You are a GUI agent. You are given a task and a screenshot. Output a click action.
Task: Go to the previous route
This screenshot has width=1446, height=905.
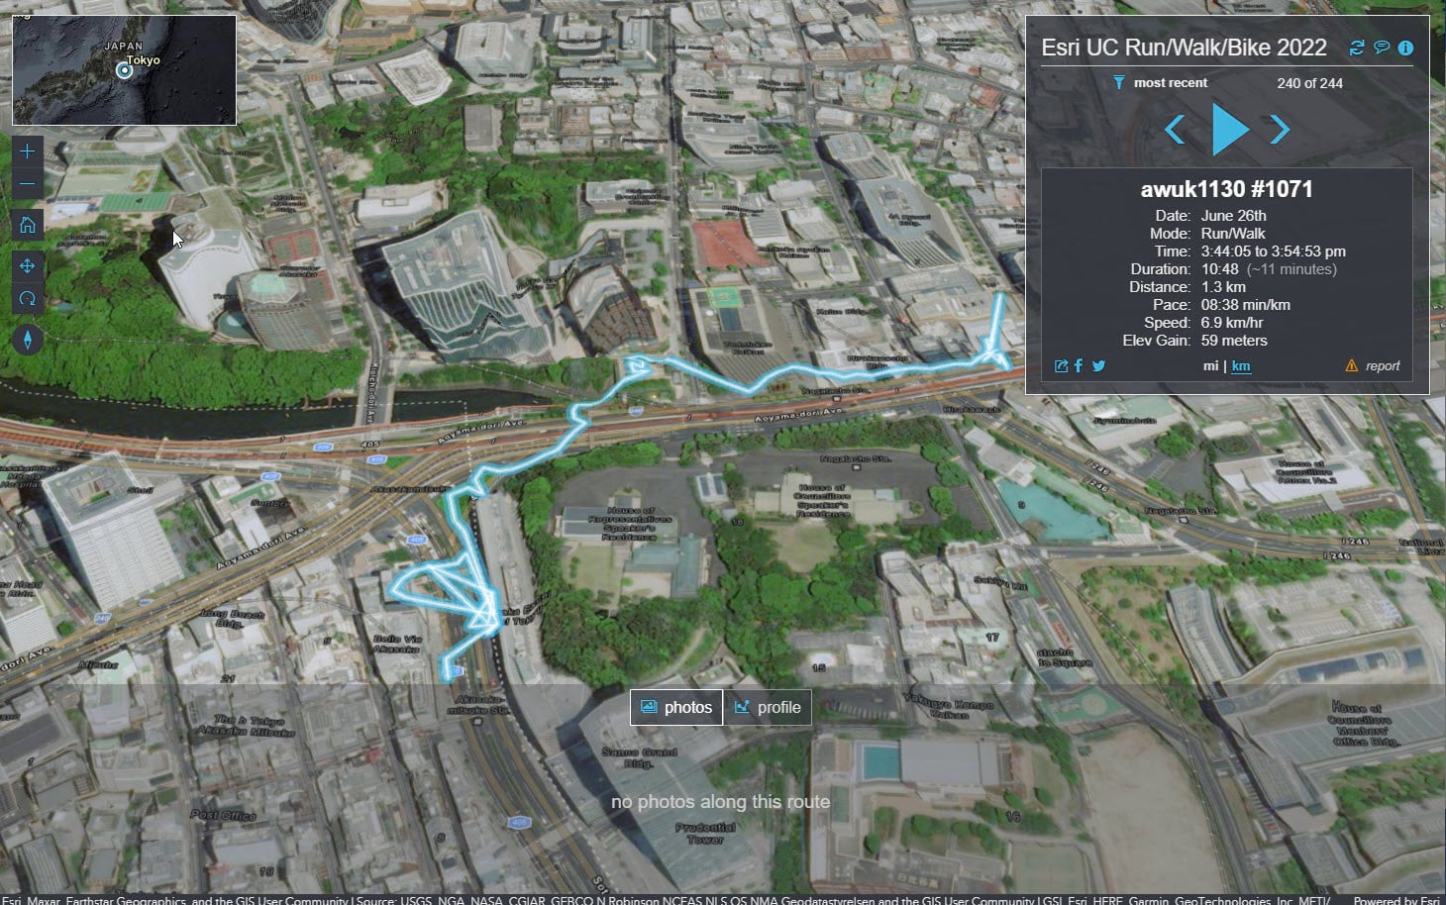coord(1176,129)
